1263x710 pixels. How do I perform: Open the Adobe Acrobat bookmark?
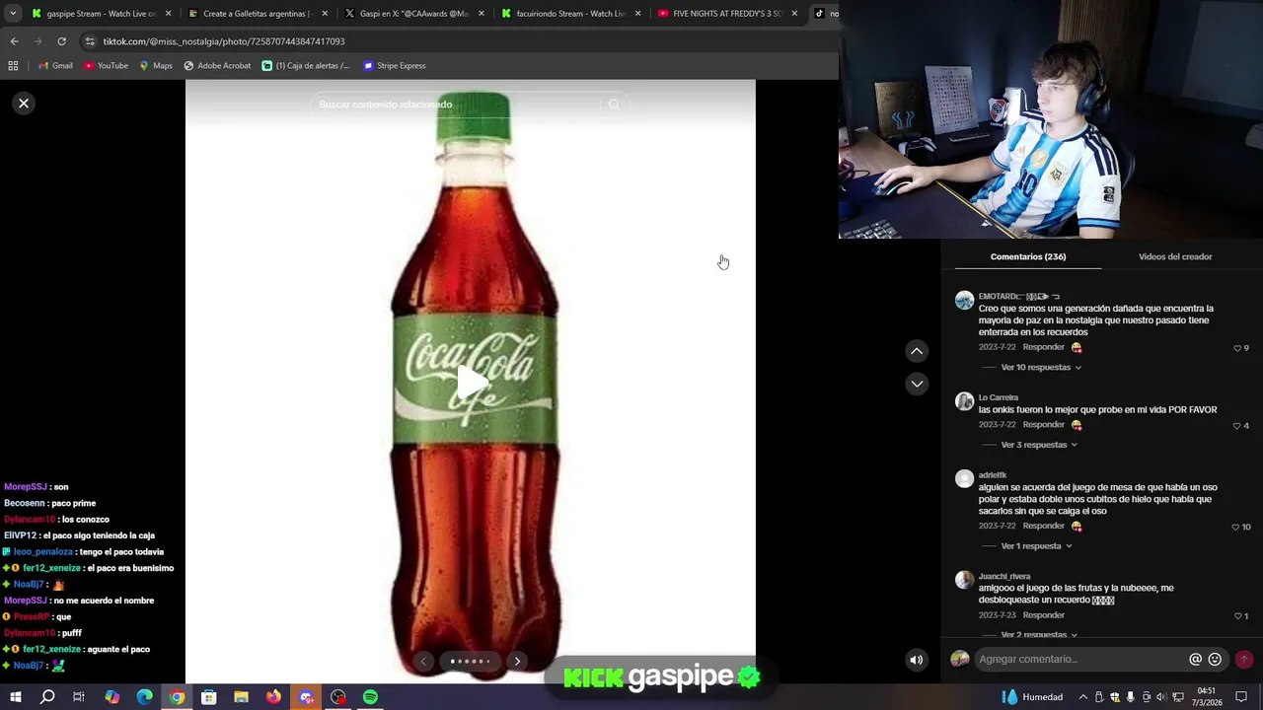tap(217, 66)
